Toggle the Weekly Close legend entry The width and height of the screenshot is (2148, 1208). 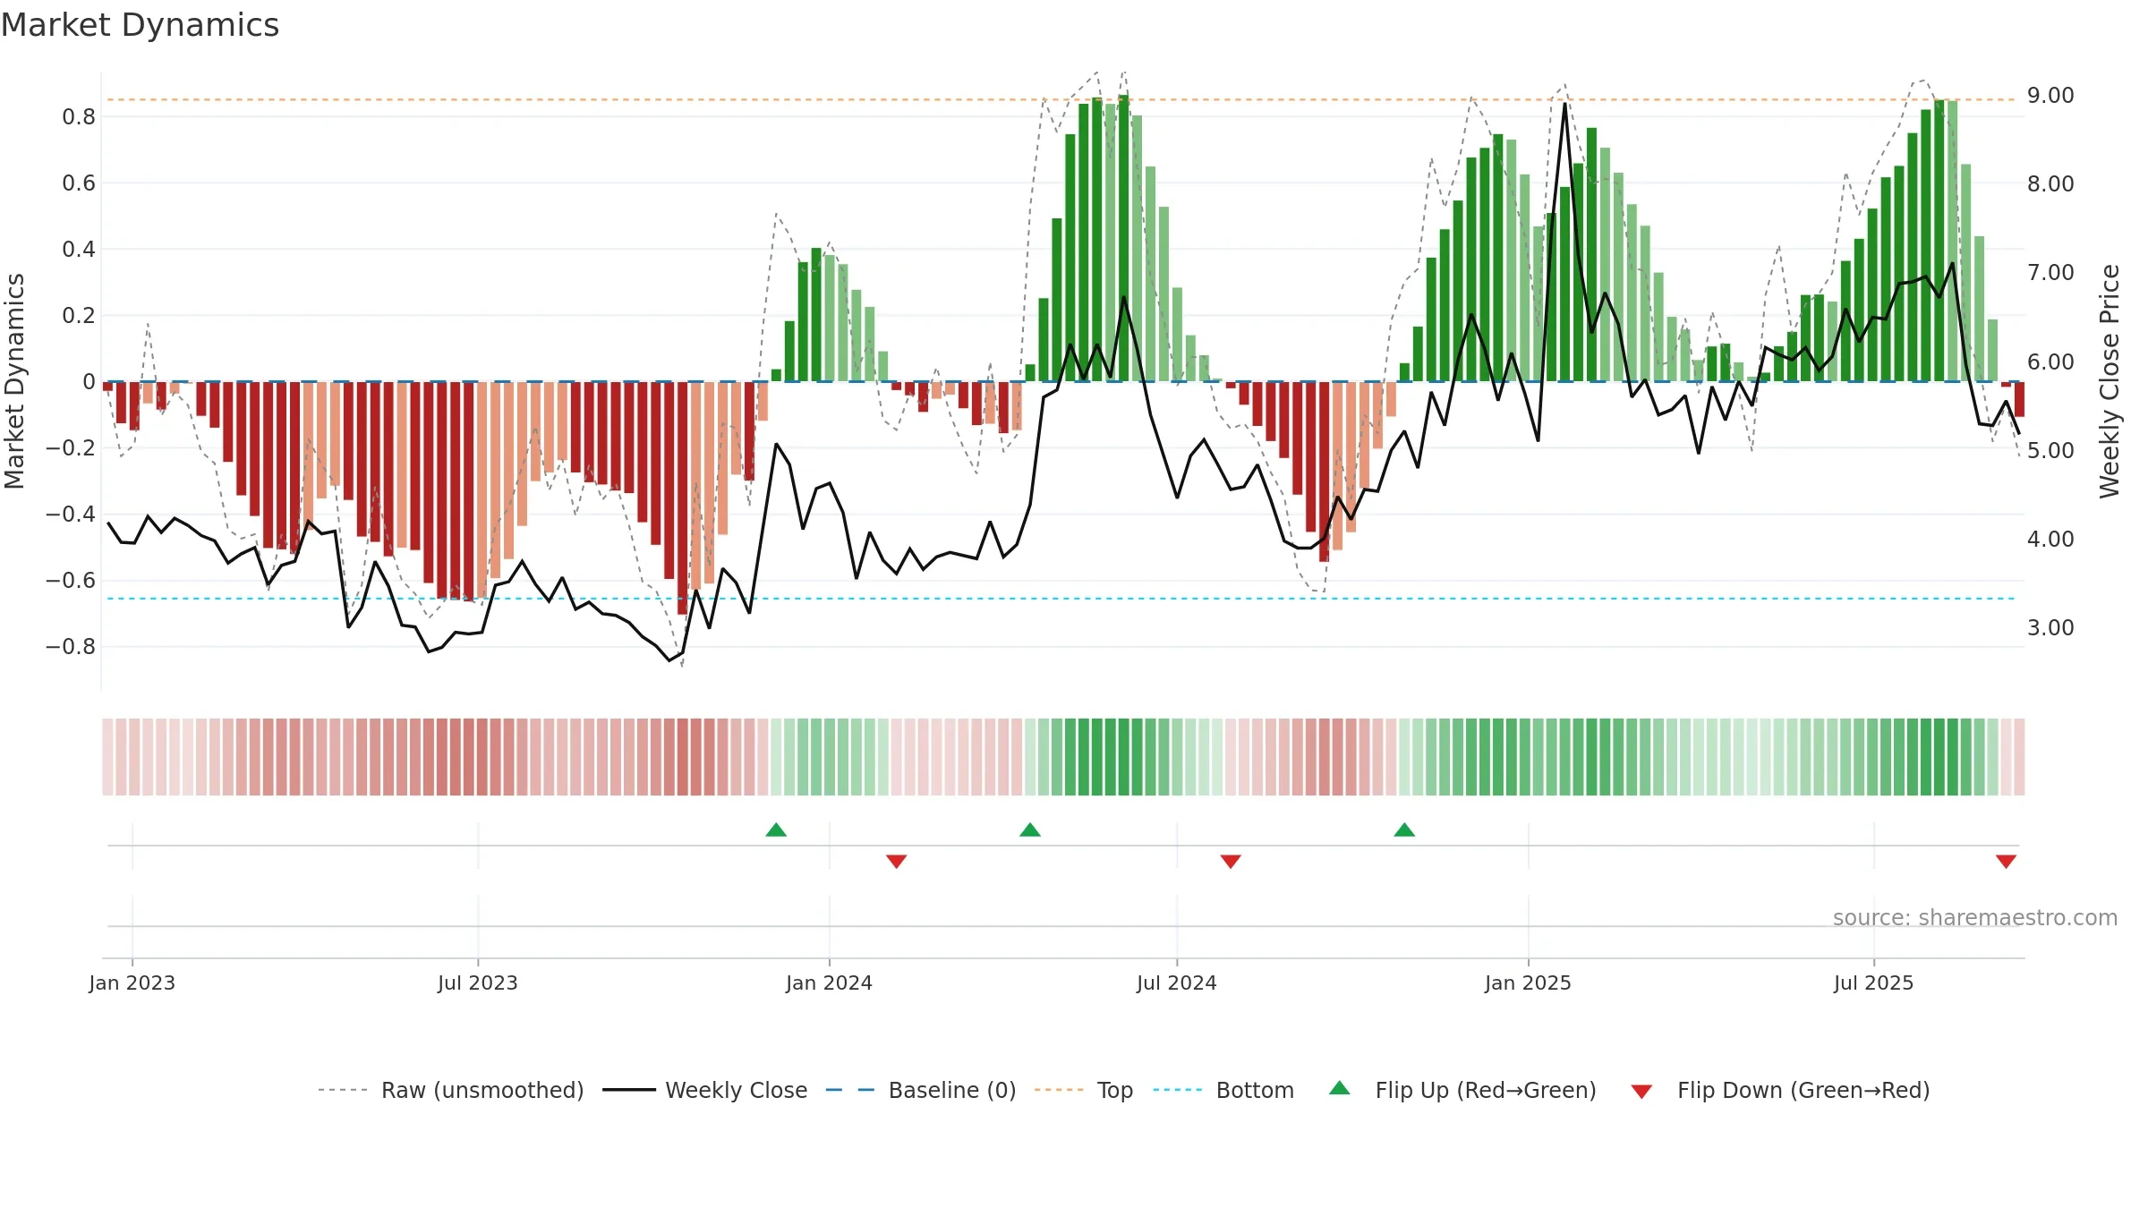click(705, 1090)
